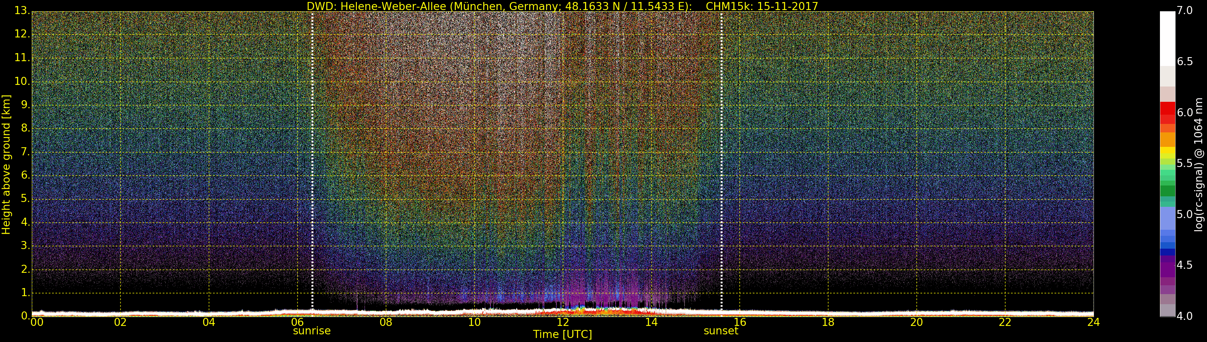
Task: Click the colorbar tick label 5.0
Action: point(1185,214)
